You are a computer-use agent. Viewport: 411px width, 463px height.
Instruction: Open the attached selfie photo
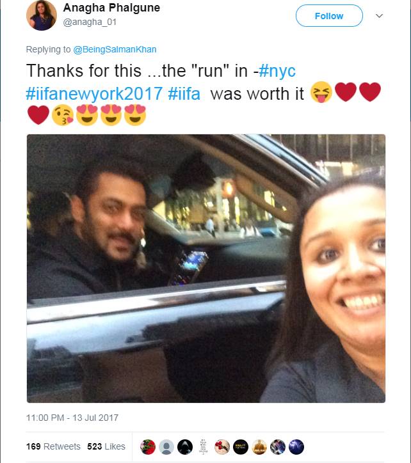click(205, 269)
